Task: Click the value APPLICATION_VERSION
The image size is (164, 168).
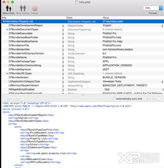Action: point(117,65)
